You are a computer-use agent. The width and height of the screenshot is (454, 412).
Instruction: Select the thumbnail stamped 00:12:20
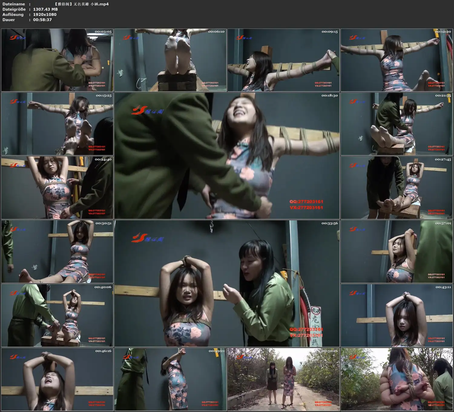tap(397, 60)
